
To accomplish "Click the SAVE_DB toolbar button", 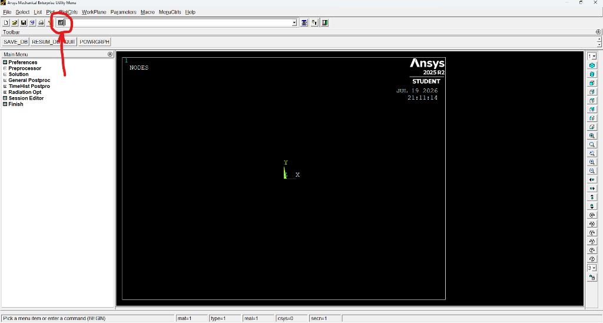I will 15,42.
